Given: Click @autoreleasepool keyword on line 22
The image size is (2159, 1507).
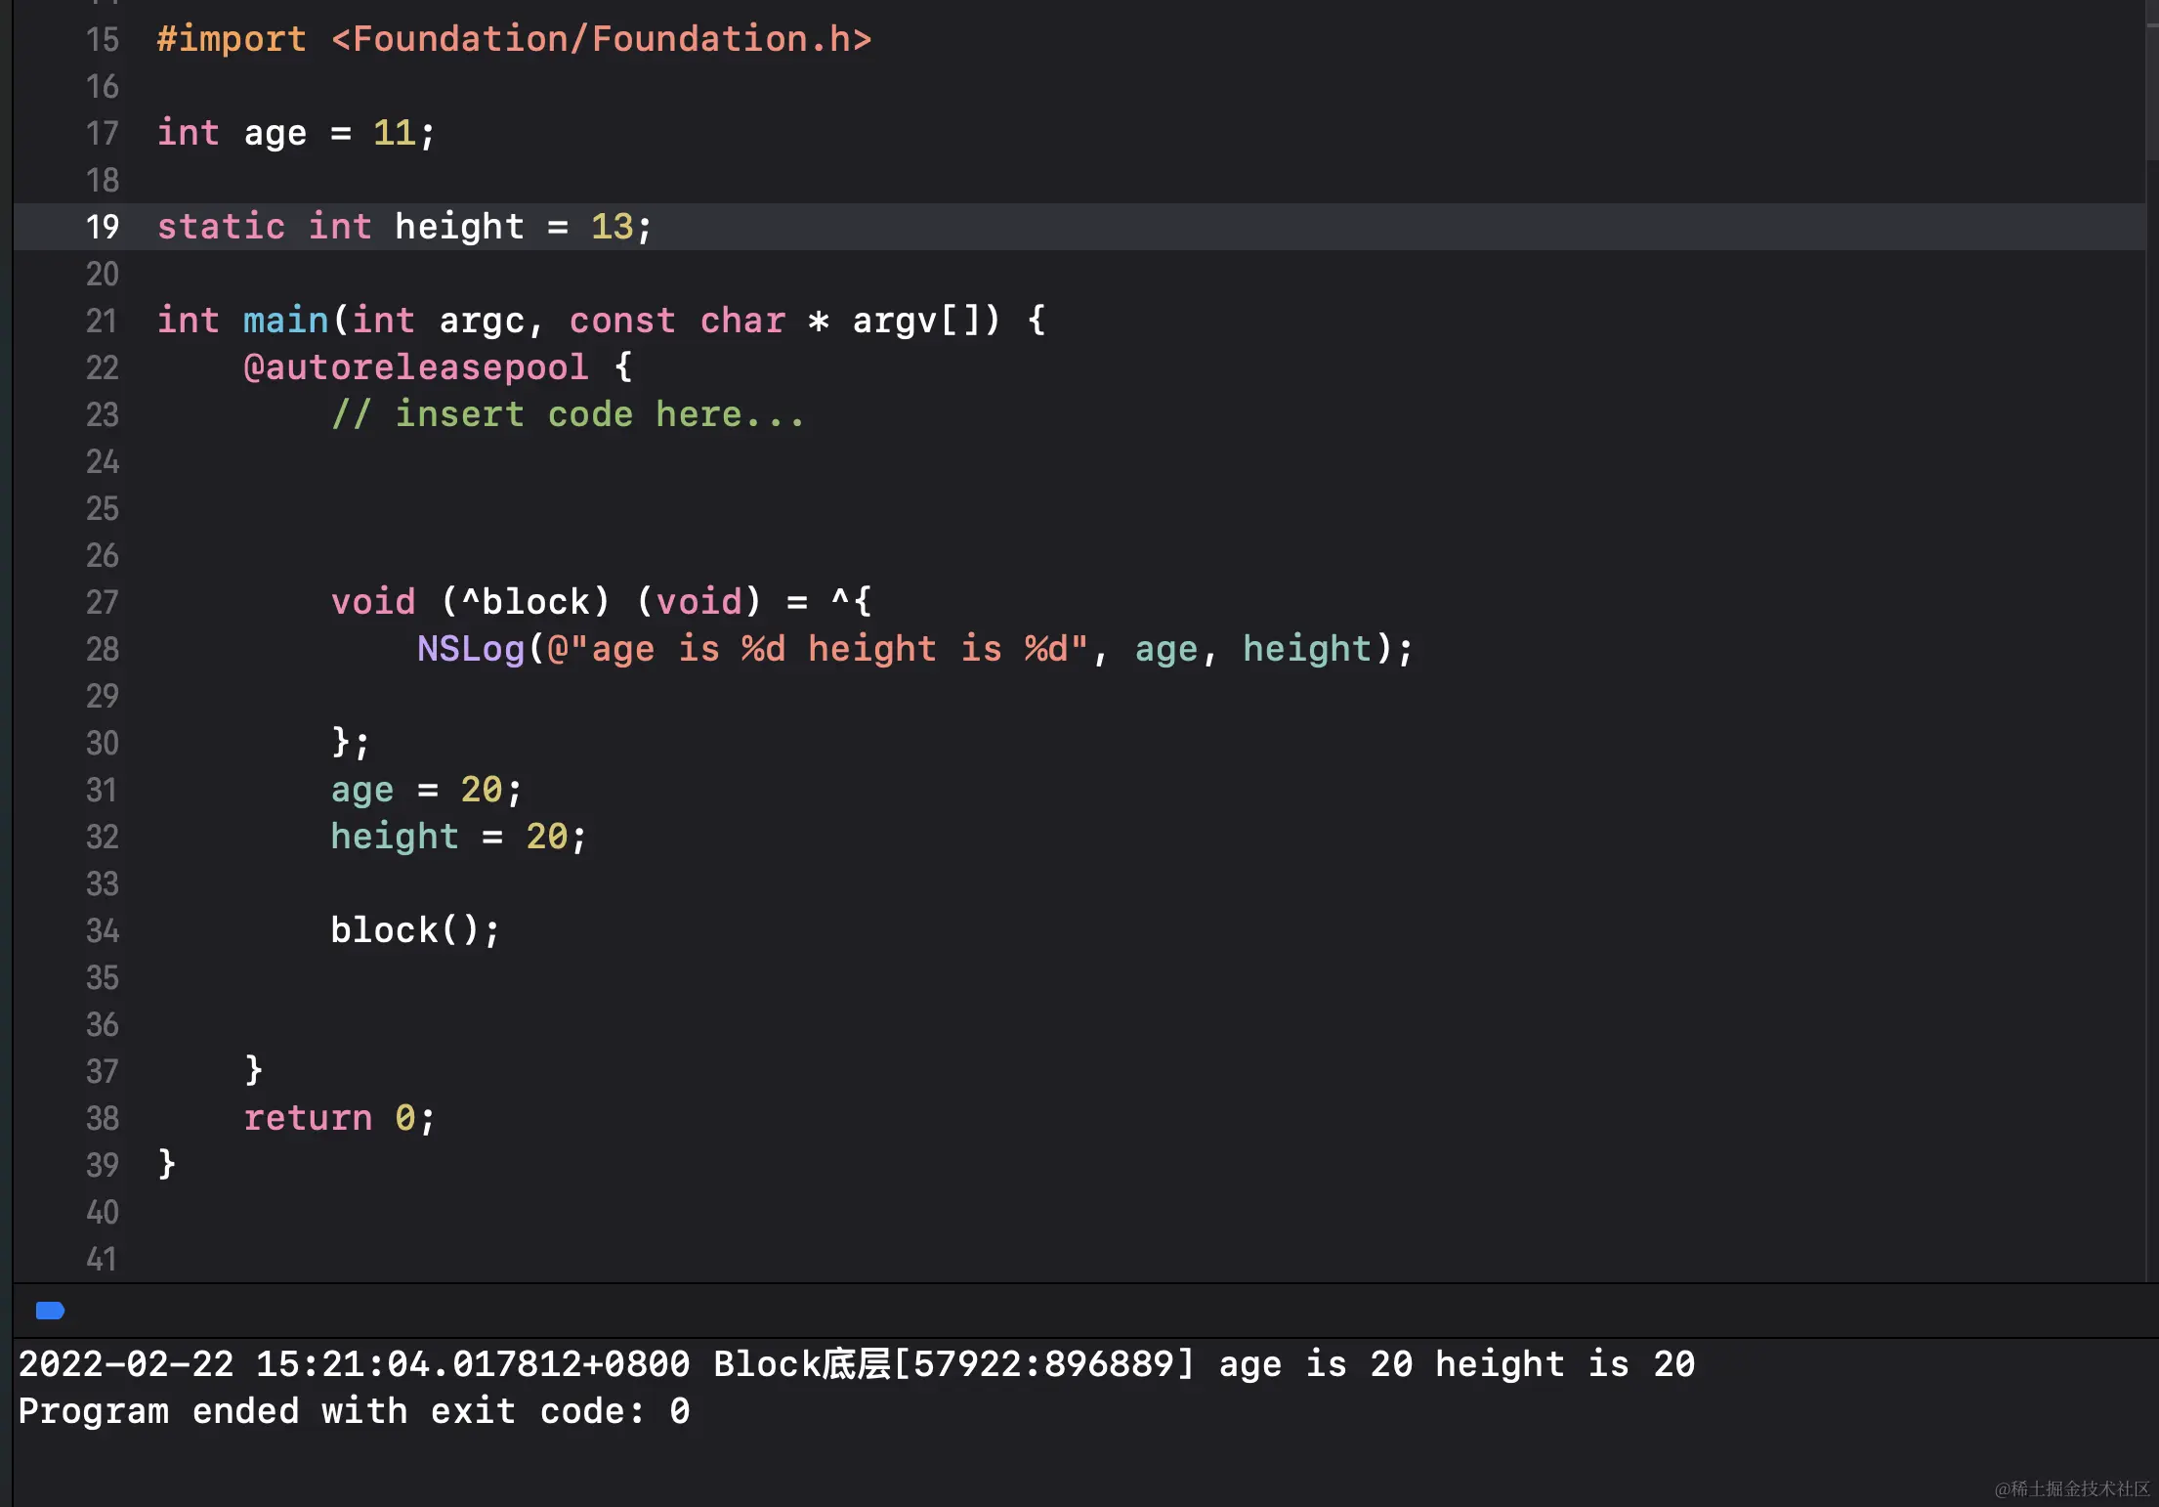Looking at the screenshot, I should [x=415, y=367].
